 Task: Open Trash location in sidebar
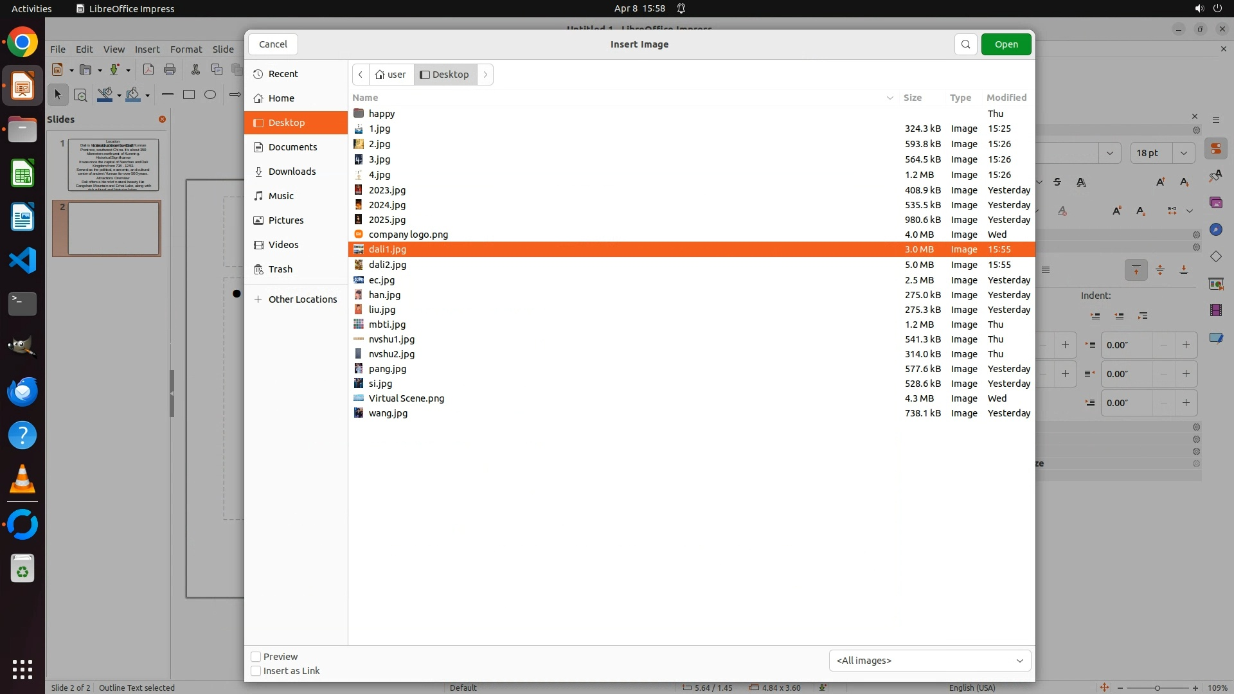(x=280, y=269)
